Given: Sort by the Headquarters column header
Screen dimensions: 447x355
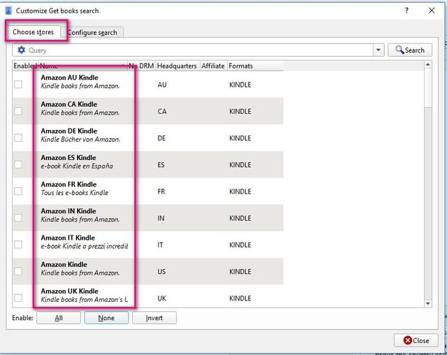Looking at the screenshot, I should 177,66.
